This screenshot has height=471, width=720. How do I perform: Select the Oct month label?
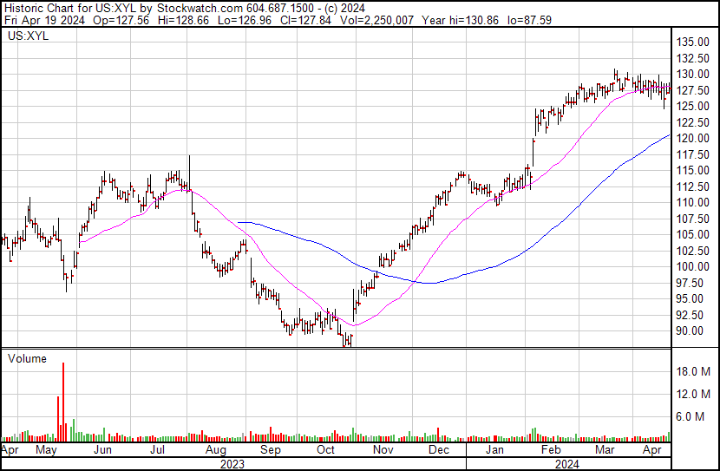(x=325, y=449)
